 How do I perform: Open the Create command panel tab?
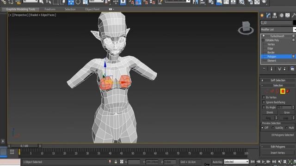click(x=262, y=15)
